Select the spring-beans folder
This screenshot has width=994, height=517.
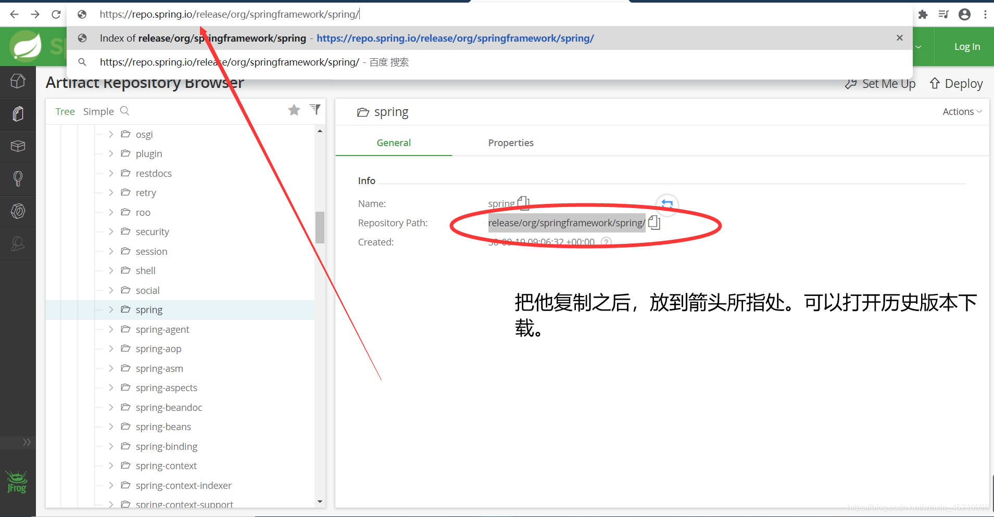point(163,426)
